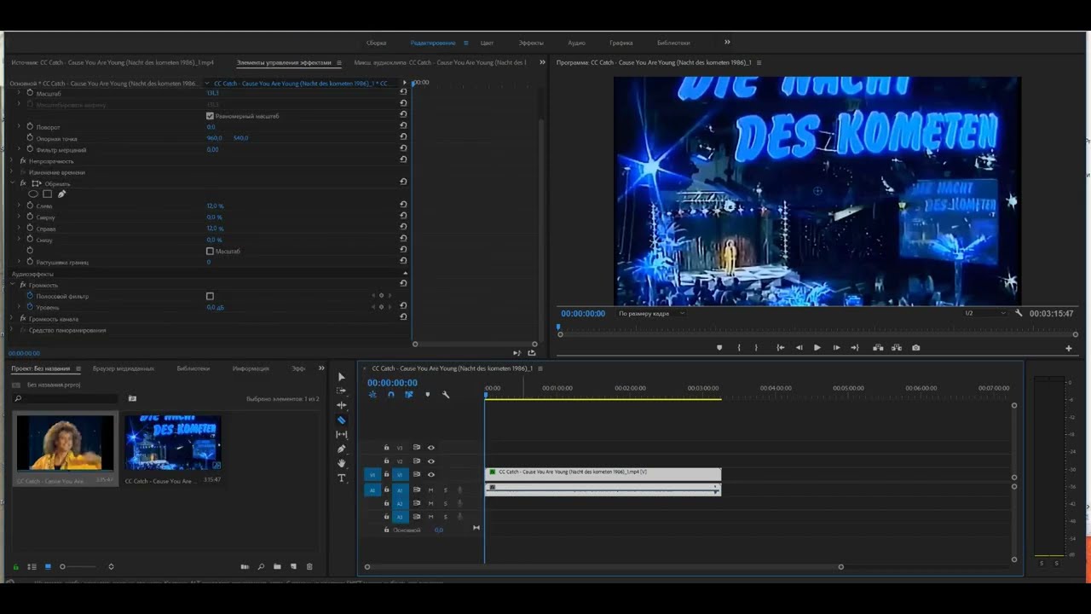Create new bin in Project panel
The image size is (1091, 614).
pyautogui.click(x=277, y=566)
